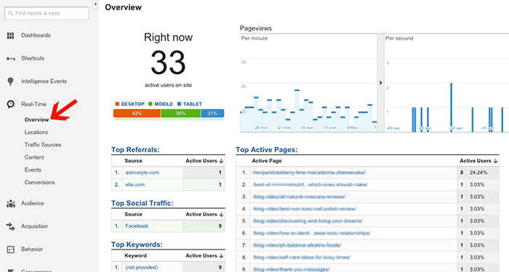509x272 pixels.
Task: Click the blue Tablet 21% bar segment
Action: [212, 113]
